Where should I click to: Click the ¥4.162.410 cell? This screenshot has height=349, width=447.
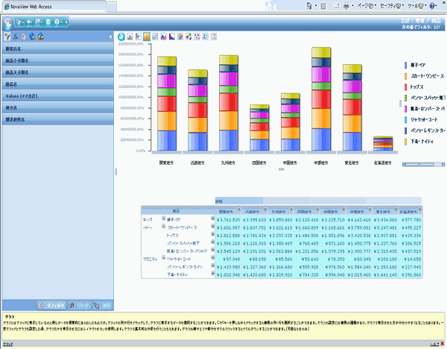point(358,220)
